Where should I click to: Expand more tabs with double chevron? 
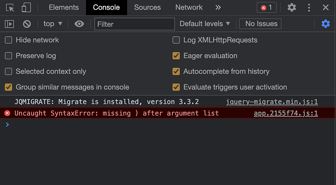[218, 7]
